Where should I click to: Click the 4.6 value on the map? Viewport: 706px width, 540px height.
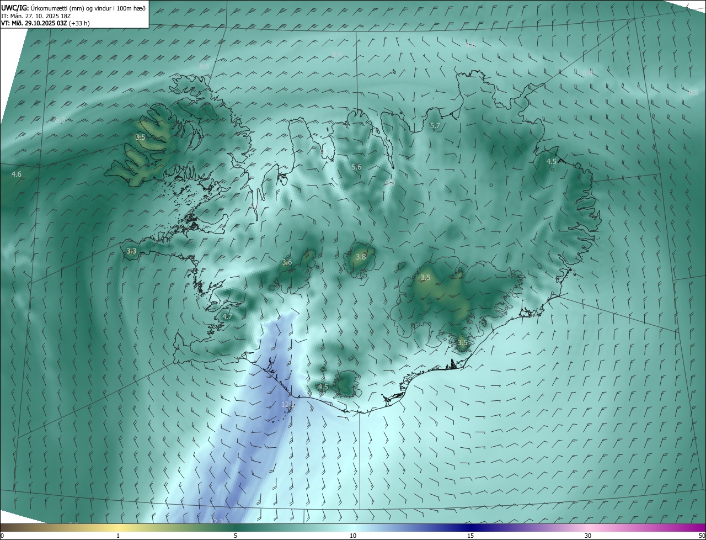(17, 174)
